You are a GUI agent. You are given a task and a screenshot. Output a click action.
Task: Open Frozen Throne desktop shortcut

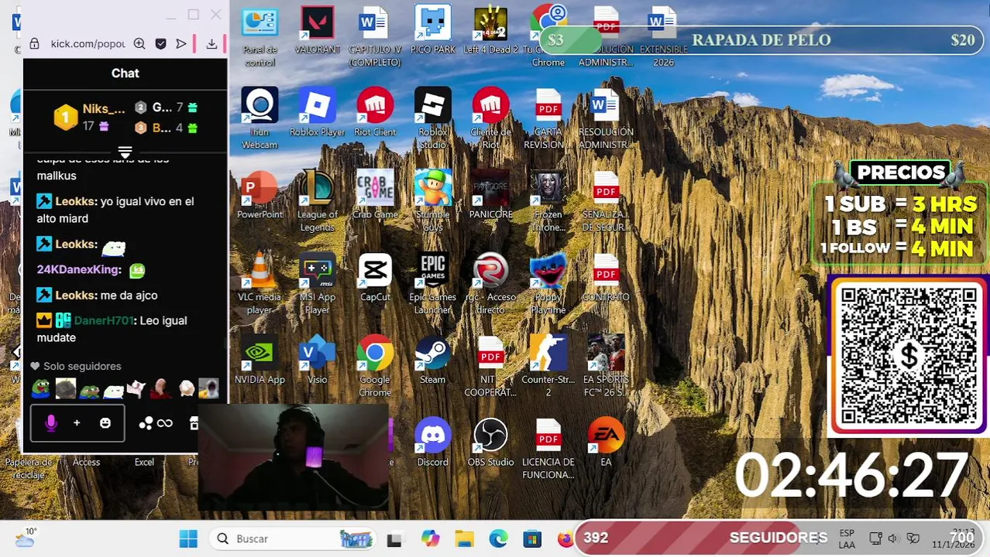(x=548, y=200)
